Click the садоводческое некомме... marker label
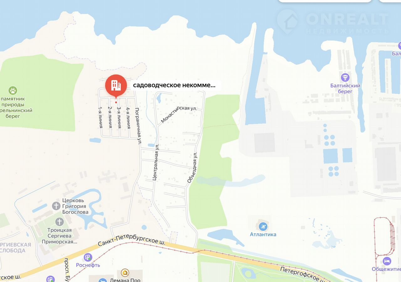The width and height of the screenshot is (401, 282). [174, 85]
